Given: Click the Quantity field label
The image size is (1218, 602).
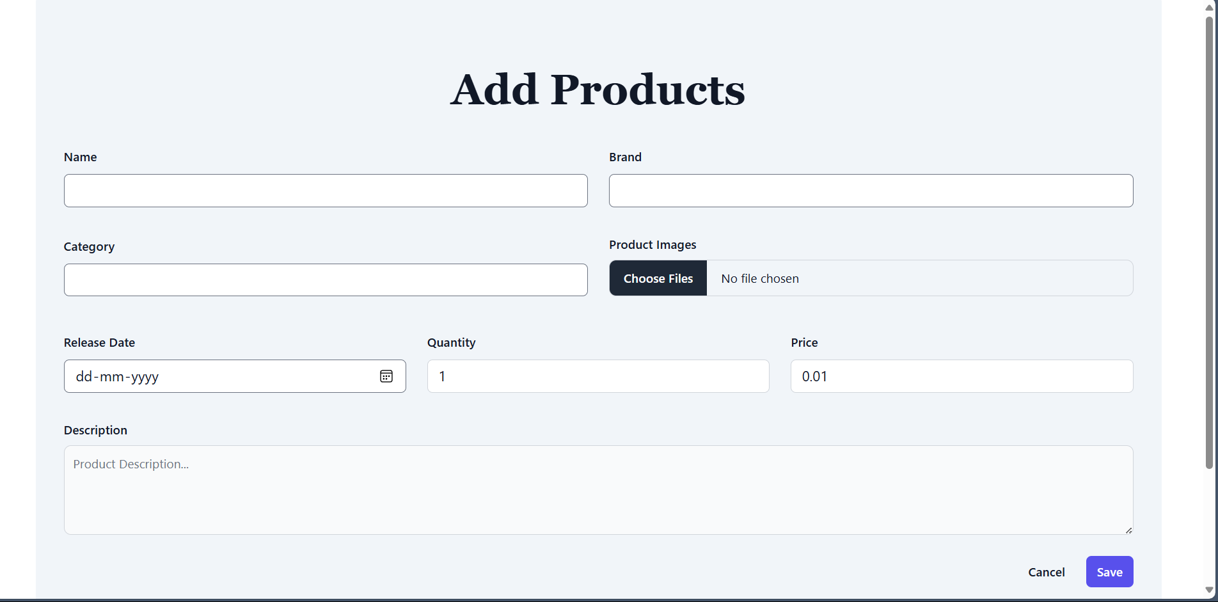Looking at the screenshot, I should 451,342.
